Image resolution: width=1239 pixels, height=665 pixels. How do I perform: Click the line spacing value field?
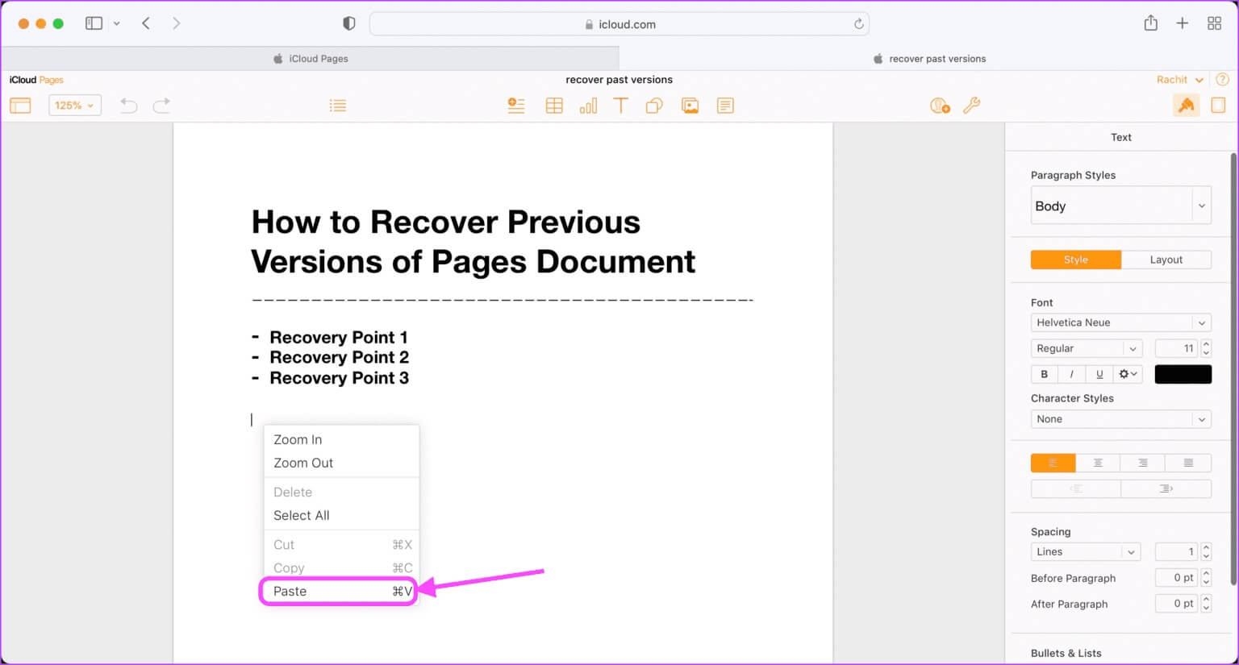[1177, 552]
